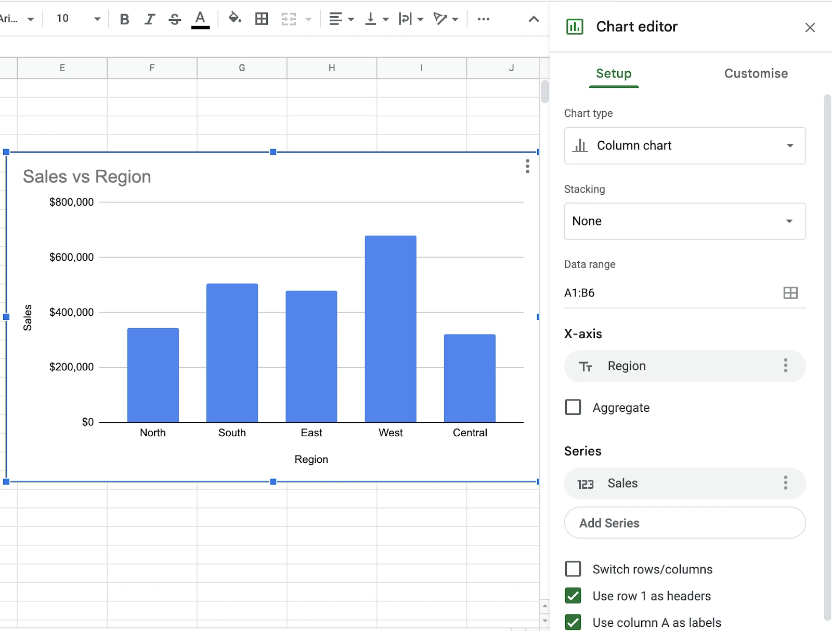Expand merge cells options arrow
832x631 pixels.
click(x=308, y=19)
